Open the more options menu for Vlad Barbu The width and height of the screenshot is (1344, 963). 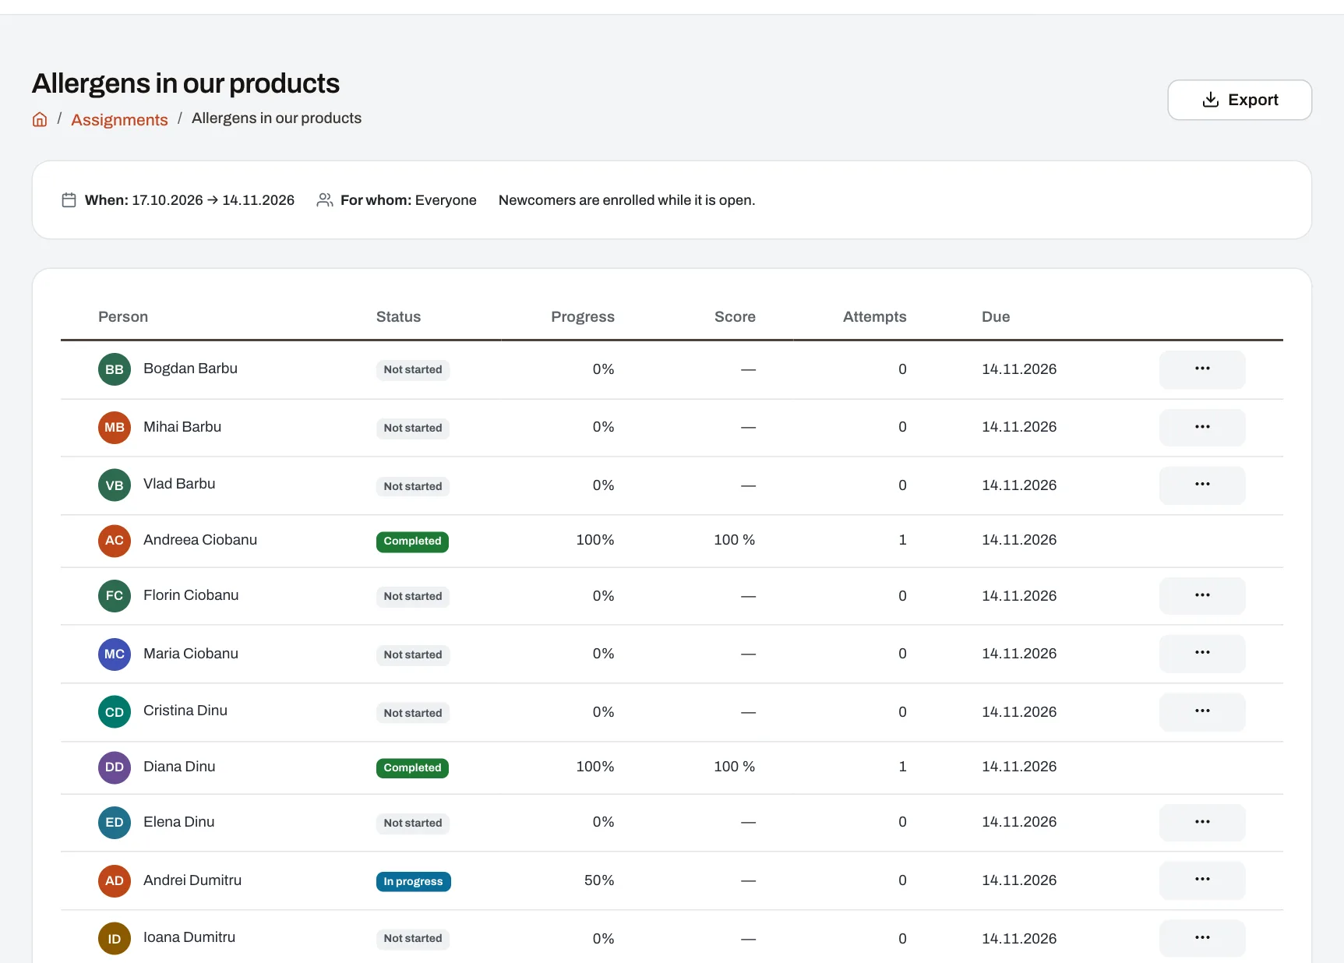(x=1201, y=485)
